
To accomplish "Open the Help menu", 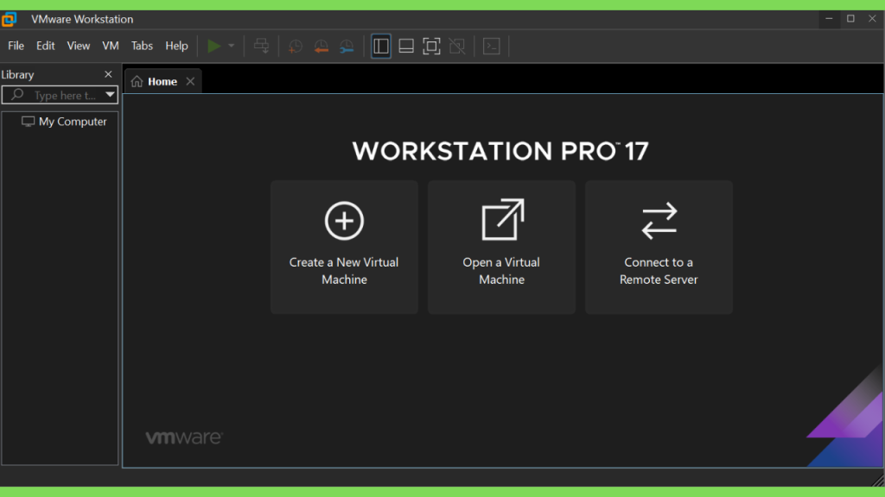I will [176, 46].
